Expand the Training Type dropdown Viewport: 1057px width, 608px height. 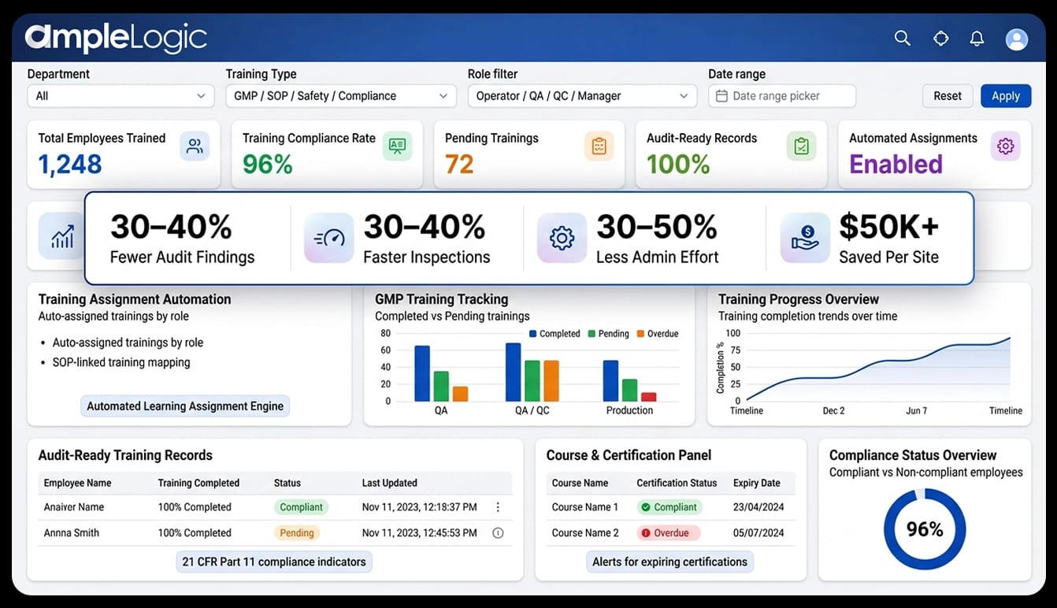tap(341, 96)
